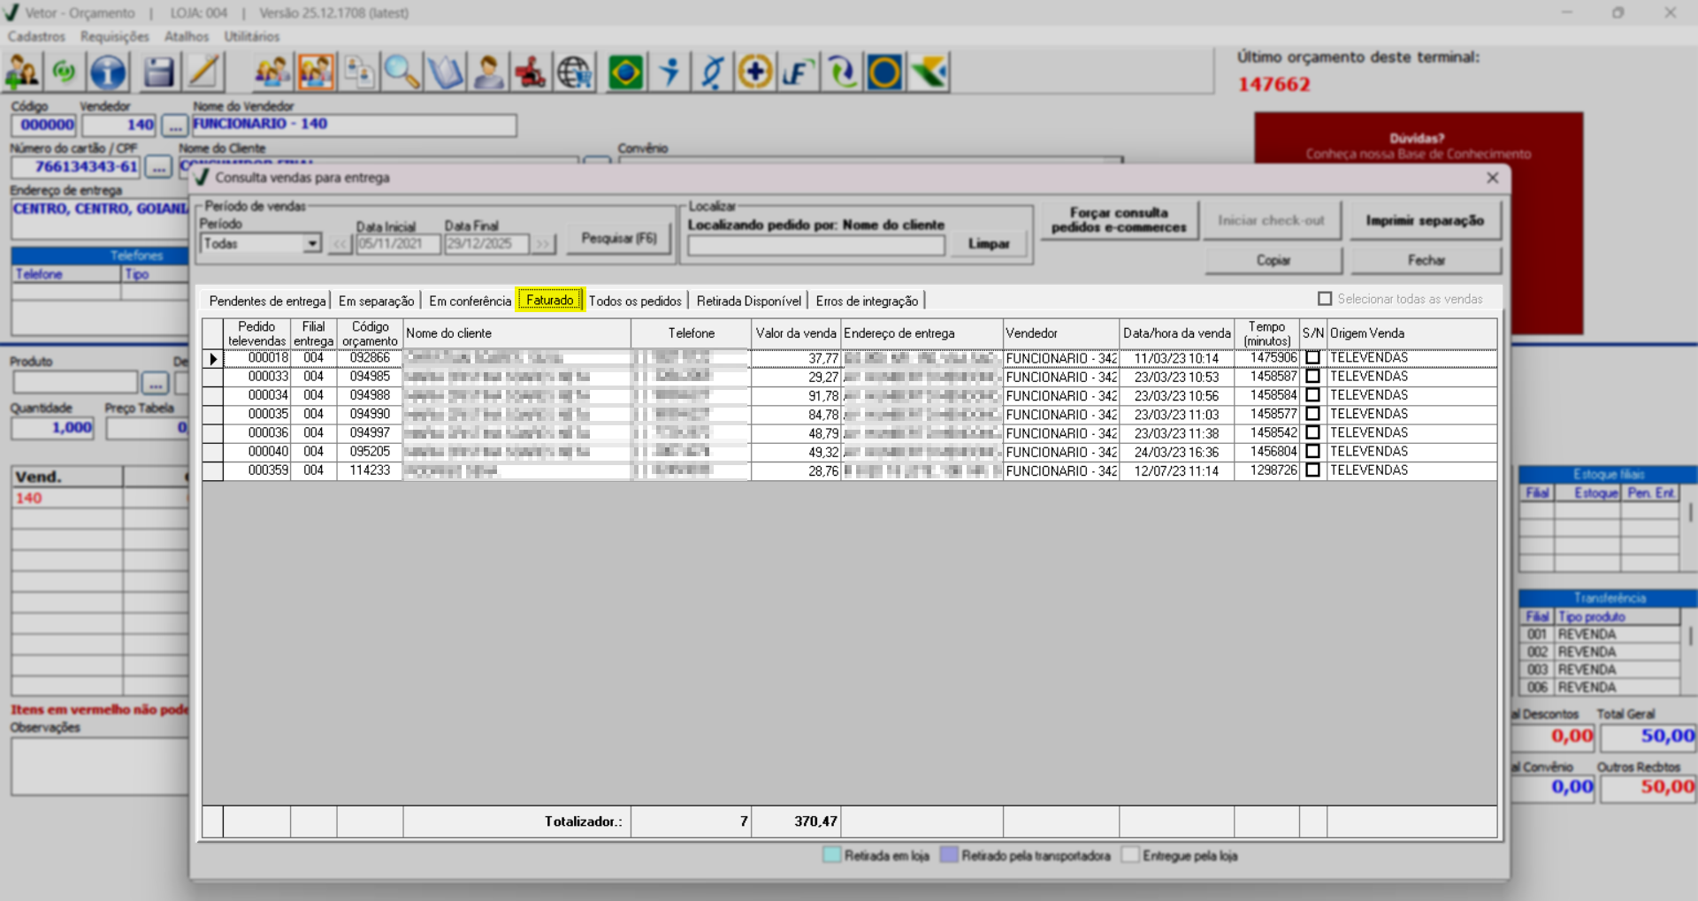1698x901 pixels.
Task: Click the blue information icon in toolbar
Action: pyautogui.click(x=108, y=73)
